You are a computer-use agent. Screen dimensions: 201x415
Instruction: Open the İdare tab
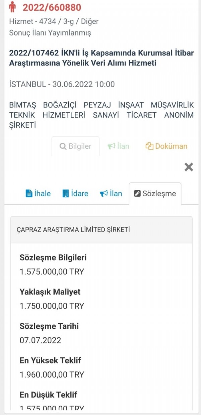coord(75,193)
